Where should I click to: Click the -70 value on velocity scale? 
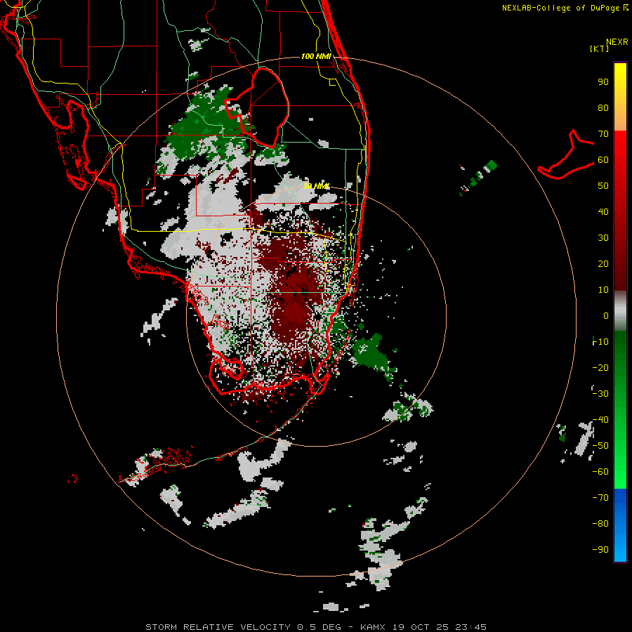(x=600, y=498)
